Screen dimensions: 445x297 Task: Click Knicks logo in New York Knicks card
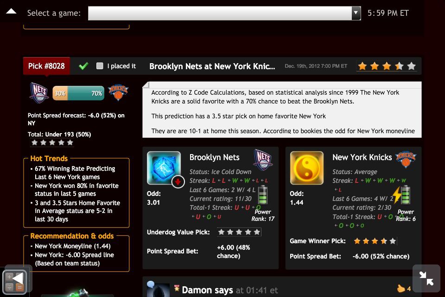click(406, 159)
